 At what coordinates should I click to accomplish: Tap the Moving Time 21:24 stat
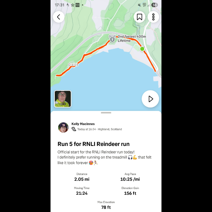82,191
